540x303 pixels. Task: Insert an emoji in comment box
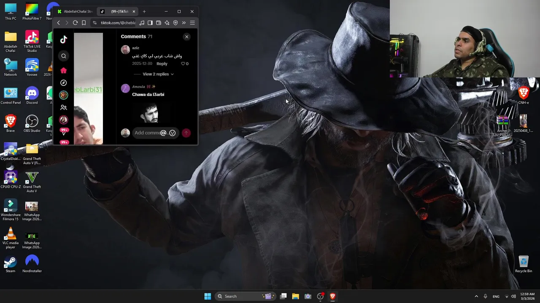pyautogui.click(x=173, y=133)
